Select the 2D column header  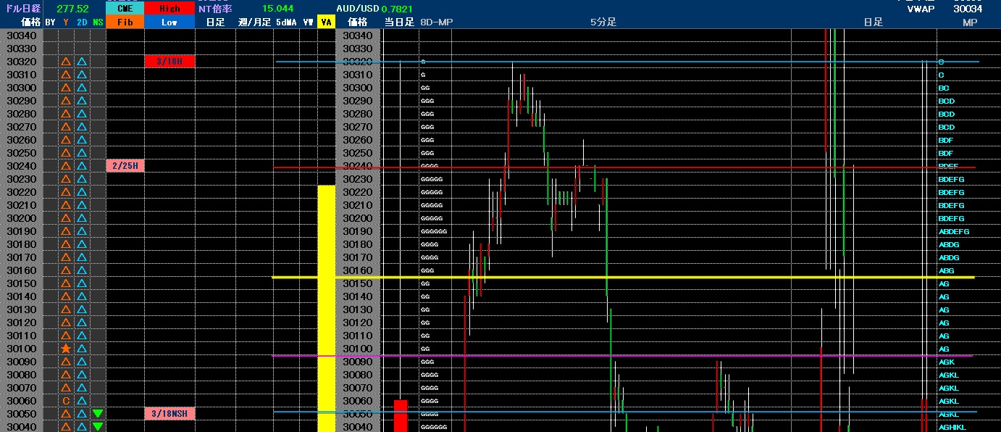pyautogui.click(x=82, y=22)
